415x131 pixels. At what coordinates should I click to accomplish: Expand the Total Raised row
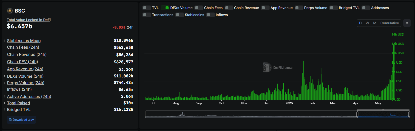pos(5,103)
